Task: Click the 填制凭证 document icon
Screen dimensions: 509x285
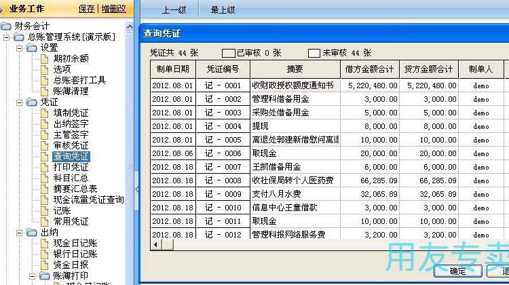Action: [45, 113]
